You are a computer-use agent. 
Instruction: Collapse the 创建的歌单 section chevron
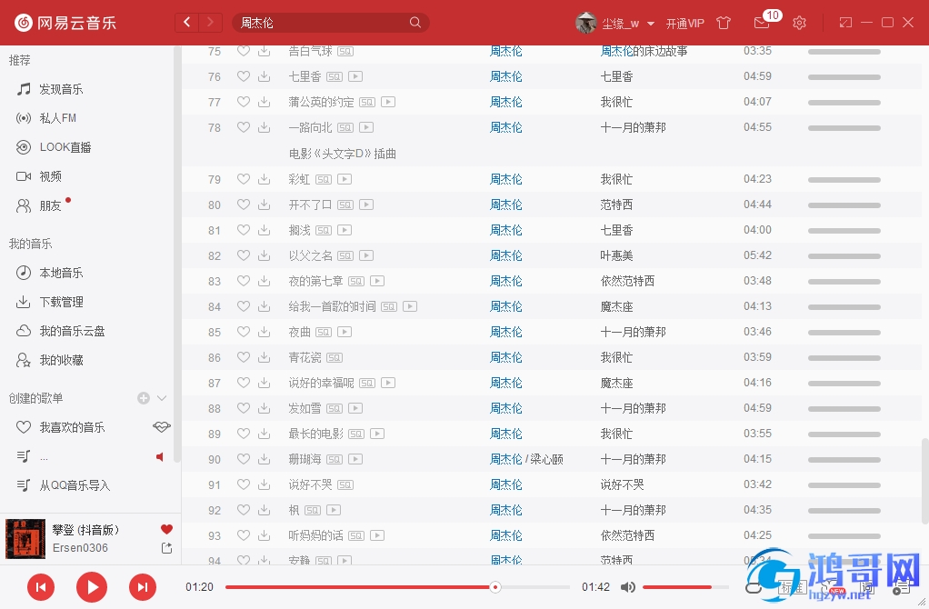pos(162,398)
